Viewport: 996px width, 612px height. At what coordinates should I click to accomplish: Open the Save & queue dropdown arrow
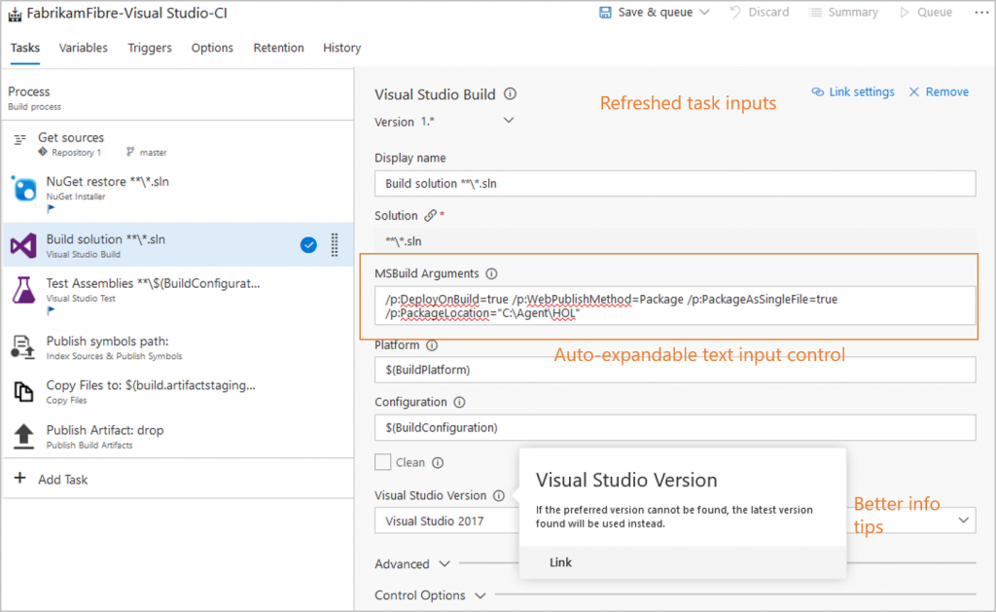pos(704,12)
